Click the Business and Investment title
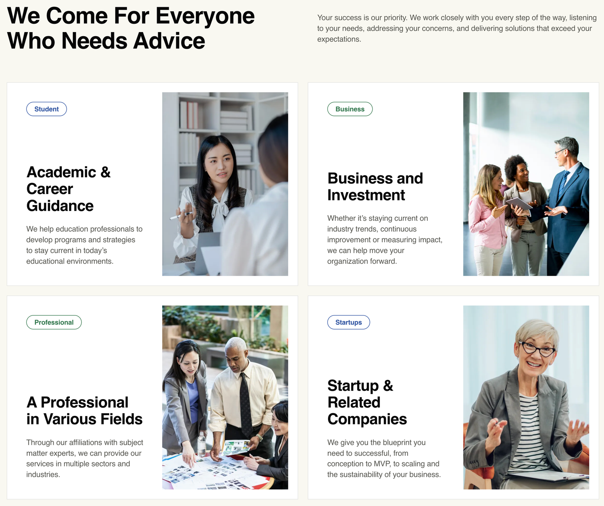604x506 pixels. coord(375,186)
